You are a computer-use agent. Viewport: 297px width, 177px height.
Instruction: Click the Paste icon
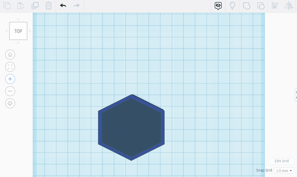click(20, 5)
